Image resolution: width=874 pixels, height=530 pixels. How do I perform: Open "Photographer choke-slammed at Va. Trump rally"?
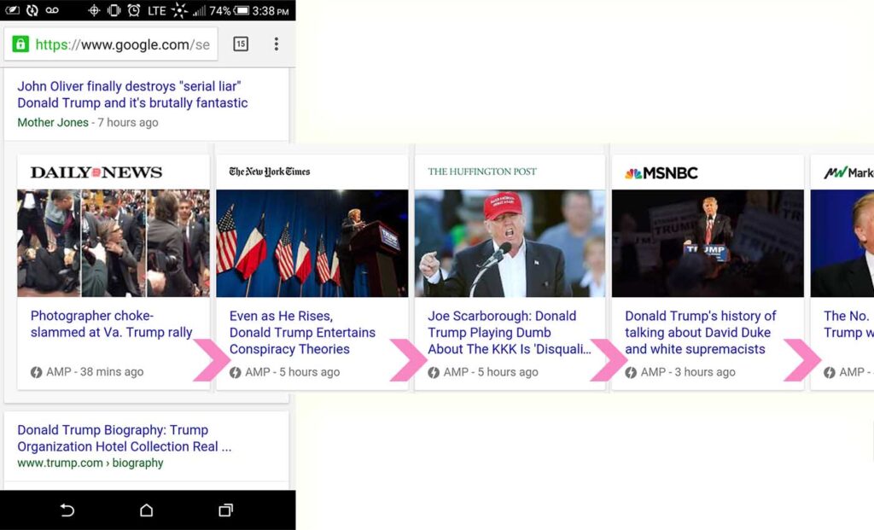click(x=112, y=323)
